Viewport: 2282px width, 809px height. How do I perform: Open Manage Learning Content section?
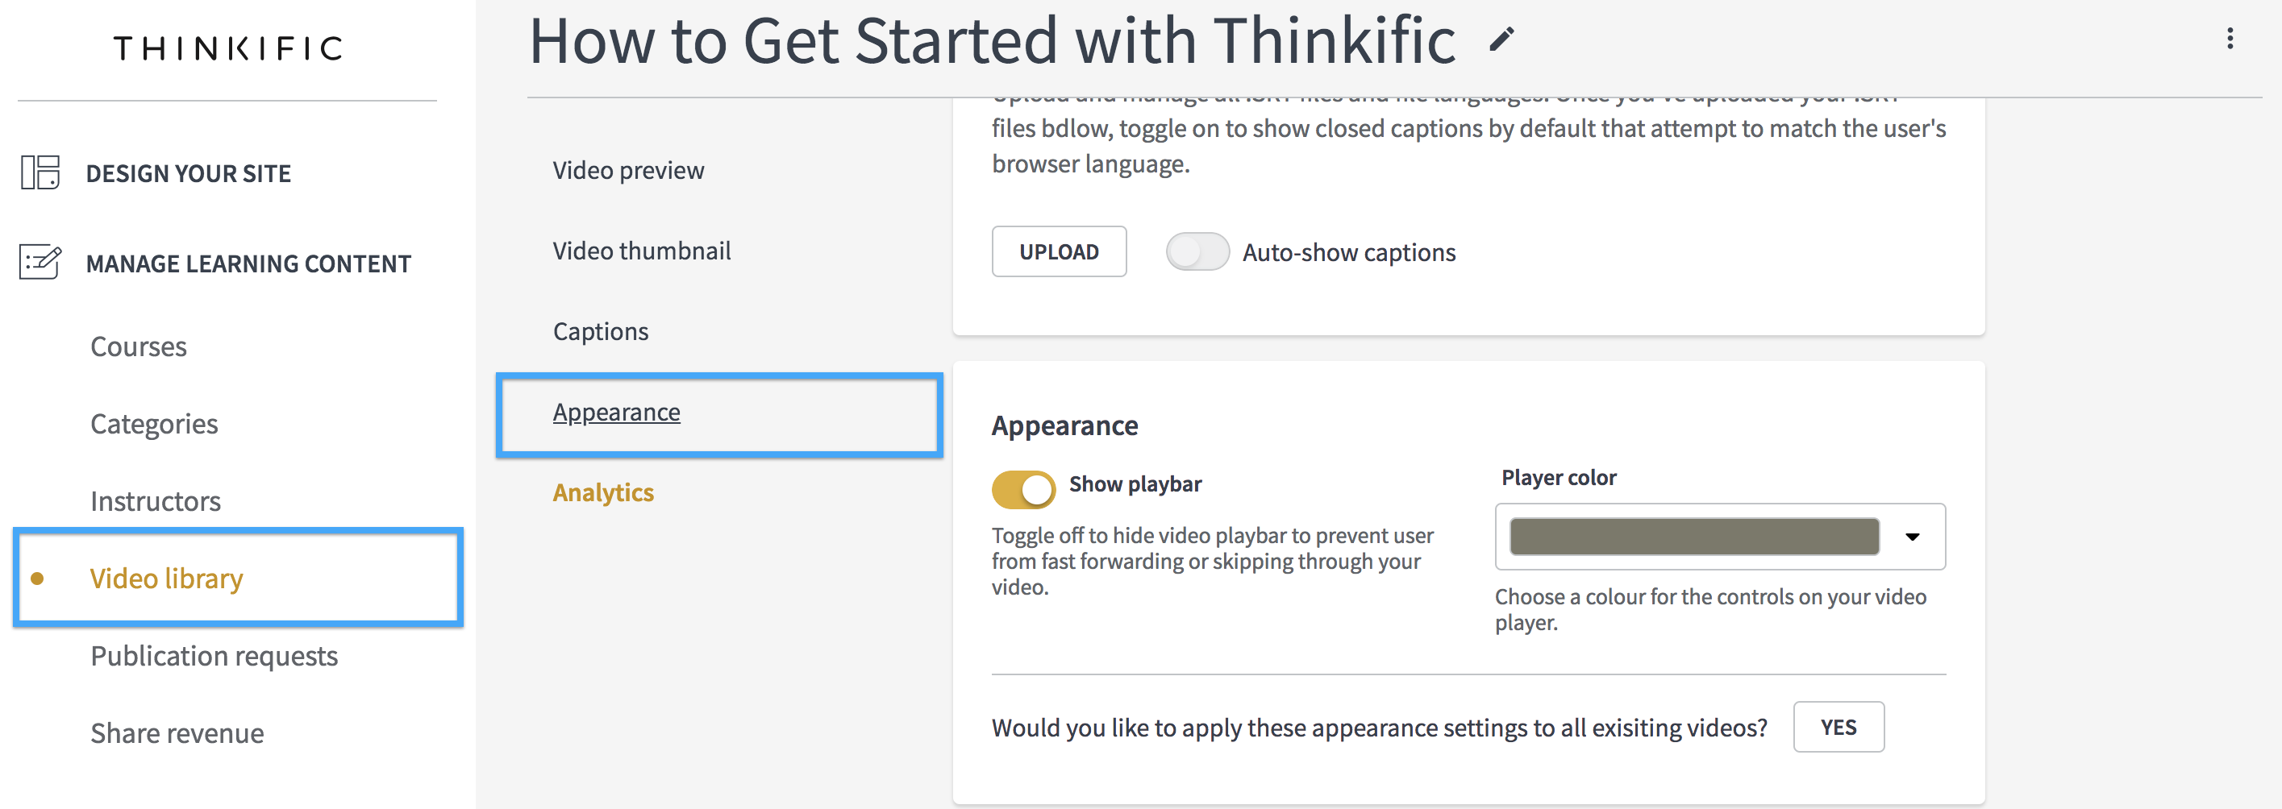pyautogui.click(x=248, y=263)
